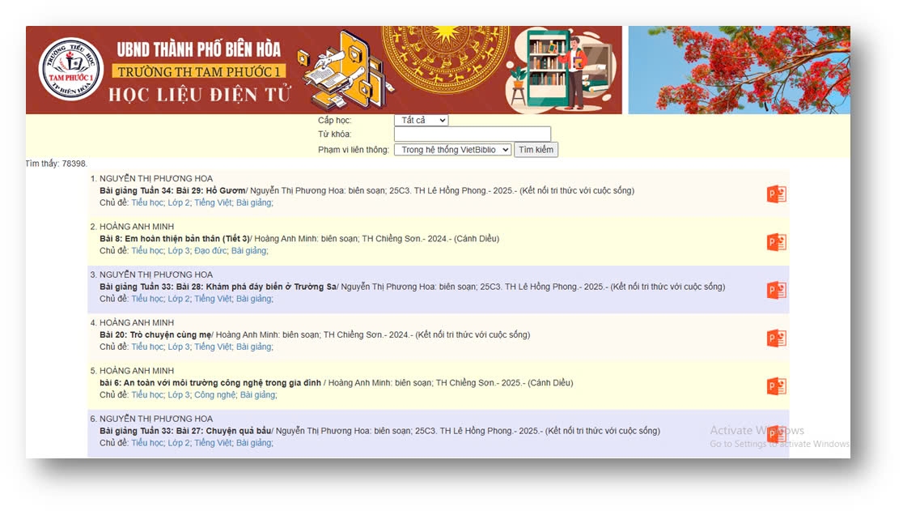Click the Tam Phước 1 school logo
Image resolution: width=903 pixels, height=511 pixels.
71,70
